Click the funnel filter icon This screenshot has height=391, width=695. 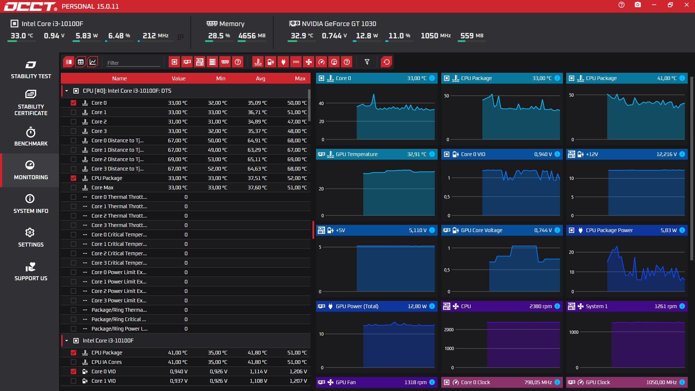click(367, 62)
